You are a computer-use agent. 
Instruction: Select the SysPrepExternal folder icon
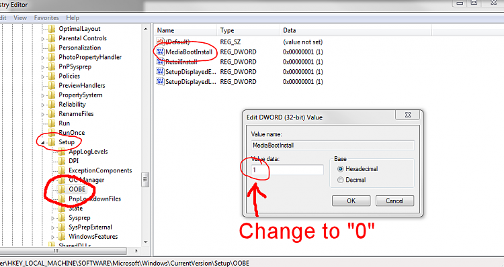click(62, 227)
